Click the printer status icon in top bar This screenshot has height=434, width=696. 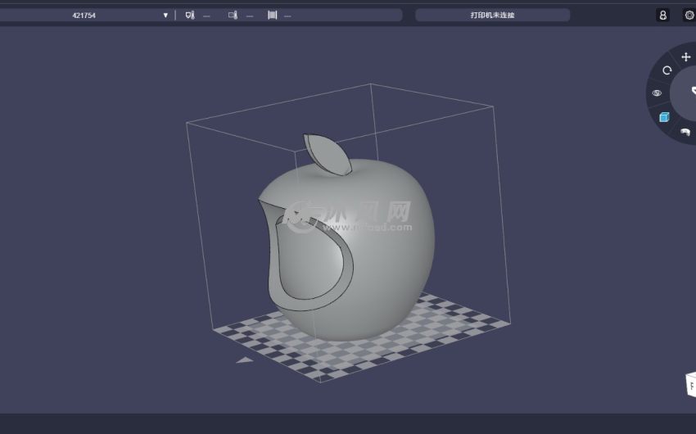click(x=190, y=15)
